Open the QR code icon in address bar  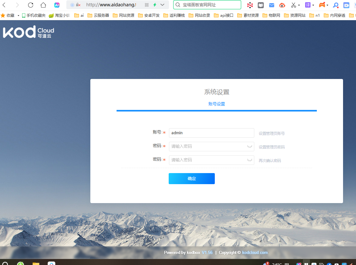pyautogui.click(x=147, y=5)
